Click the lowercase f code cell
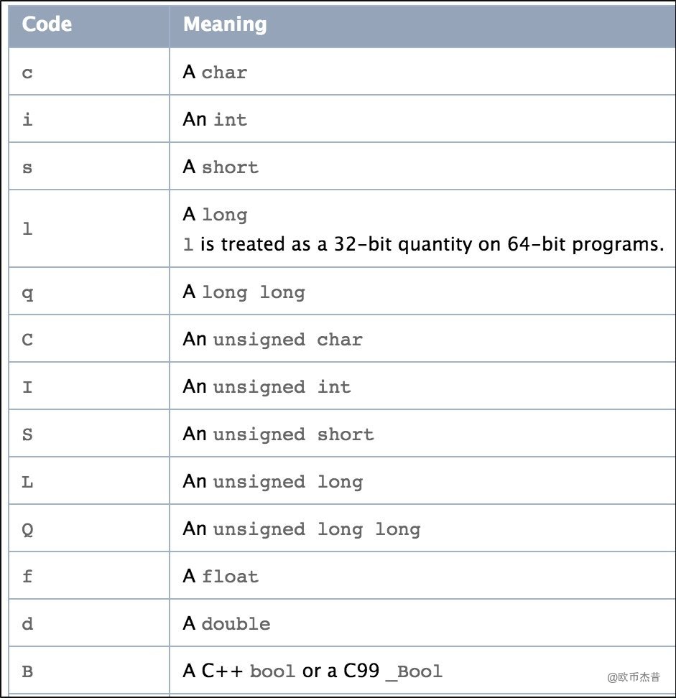 [27, 577]
